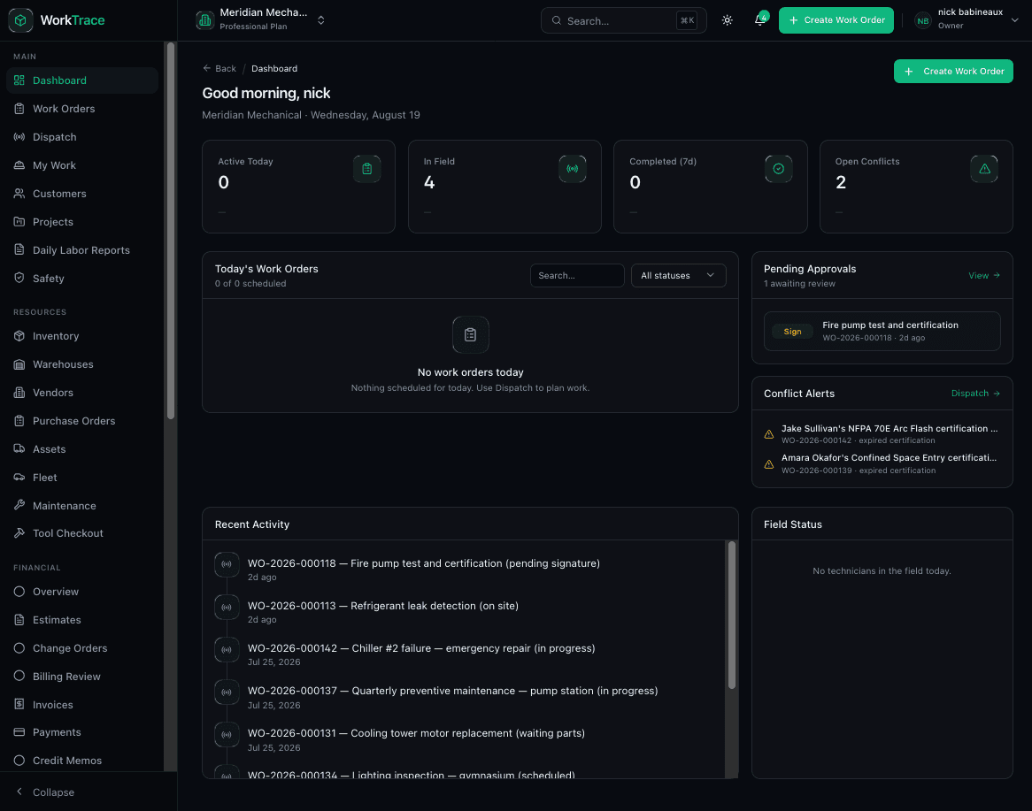
Task: Open the nick babineaux user menu chevron
Action: tap(1015, 20)
